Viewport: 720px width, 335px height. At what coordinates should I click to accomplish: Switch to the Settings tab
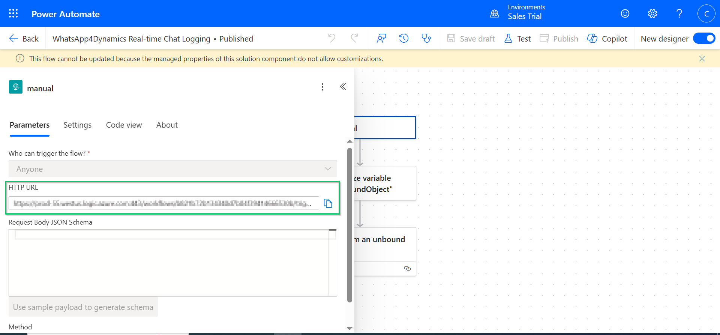77,125
